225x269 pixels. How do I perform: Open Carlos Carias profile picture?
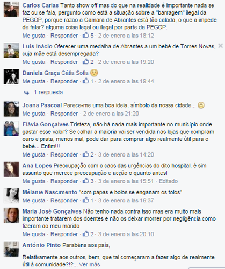pyautogui.click(x=11, y=9)
